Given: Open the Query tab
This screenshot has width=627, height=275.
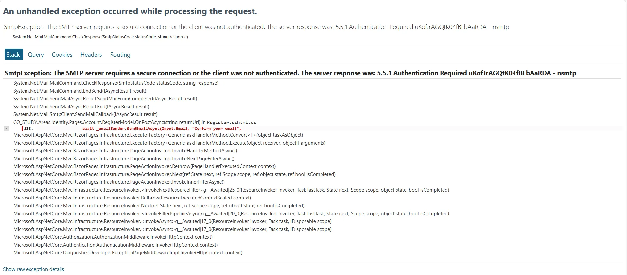Looking at the screenshot, I should (36, 55).
